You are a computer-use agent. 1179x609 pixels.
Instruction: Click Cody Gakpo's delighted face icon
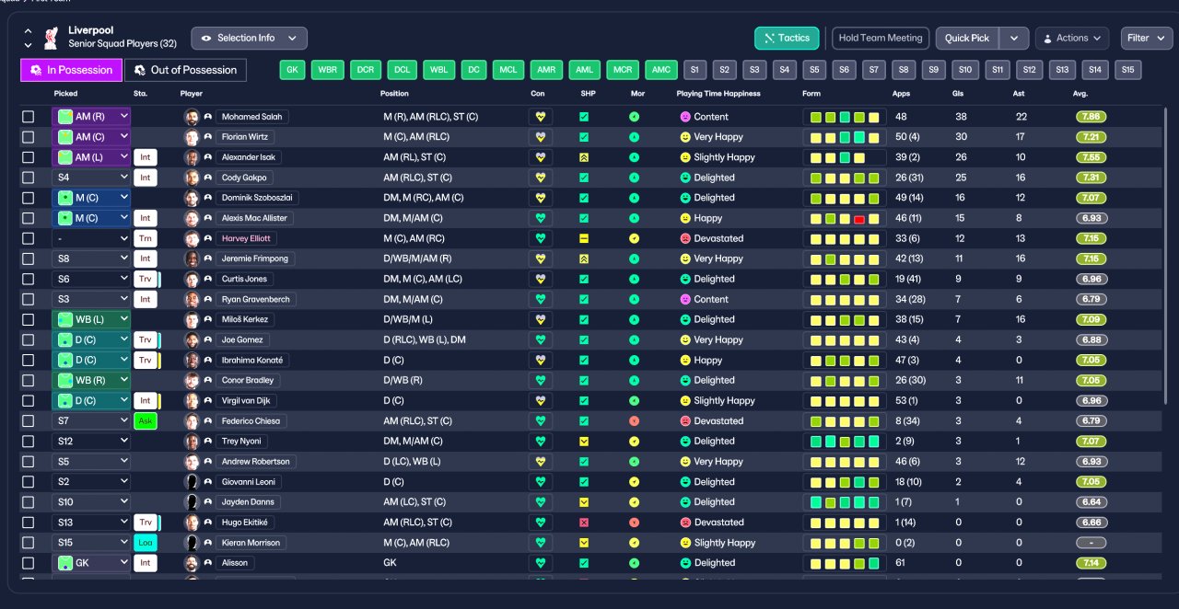[x=685, y=178]
